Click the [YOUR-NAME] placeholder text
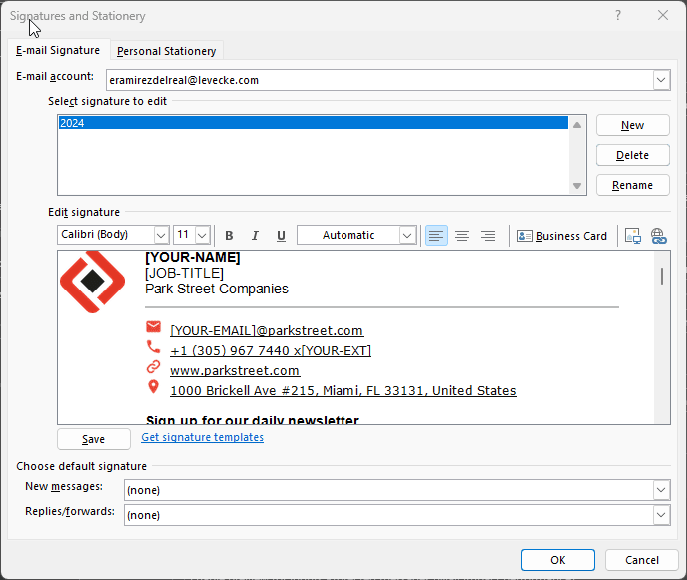This screenshot has width=687, height=580. [193, 257]
